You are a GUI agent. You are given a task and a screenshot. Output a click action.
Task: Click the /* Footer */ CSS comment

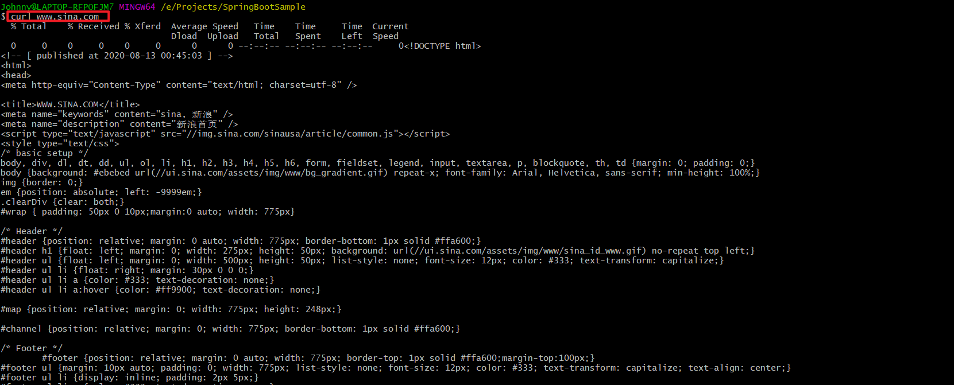(x=32, y=348)
